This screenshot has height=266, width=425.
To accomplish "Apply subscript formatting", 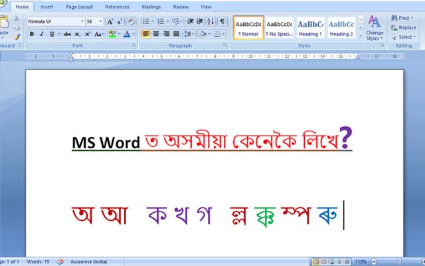I will pos(77,34).
